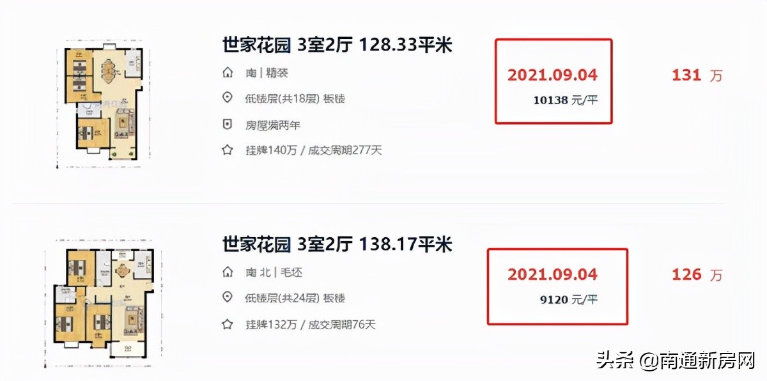This screenshot has height=381, width=767.
Task: Click the shield icon beside 房屋满两年
Action: pyautogui.click(x=228, y=124)
